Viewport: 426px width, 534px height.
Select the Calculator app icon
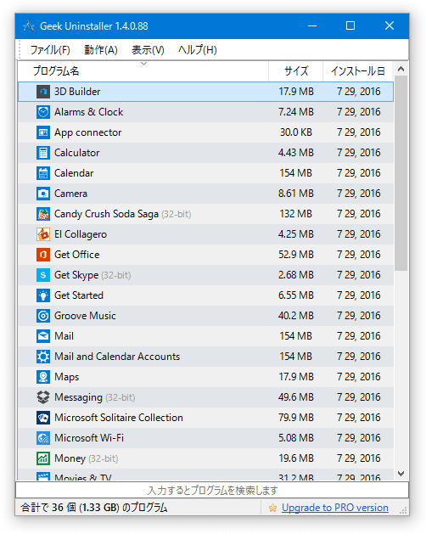pos(43,153)
